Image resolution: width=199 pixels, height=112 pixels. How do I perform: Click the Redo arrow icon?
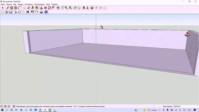(x=37, y=12)
